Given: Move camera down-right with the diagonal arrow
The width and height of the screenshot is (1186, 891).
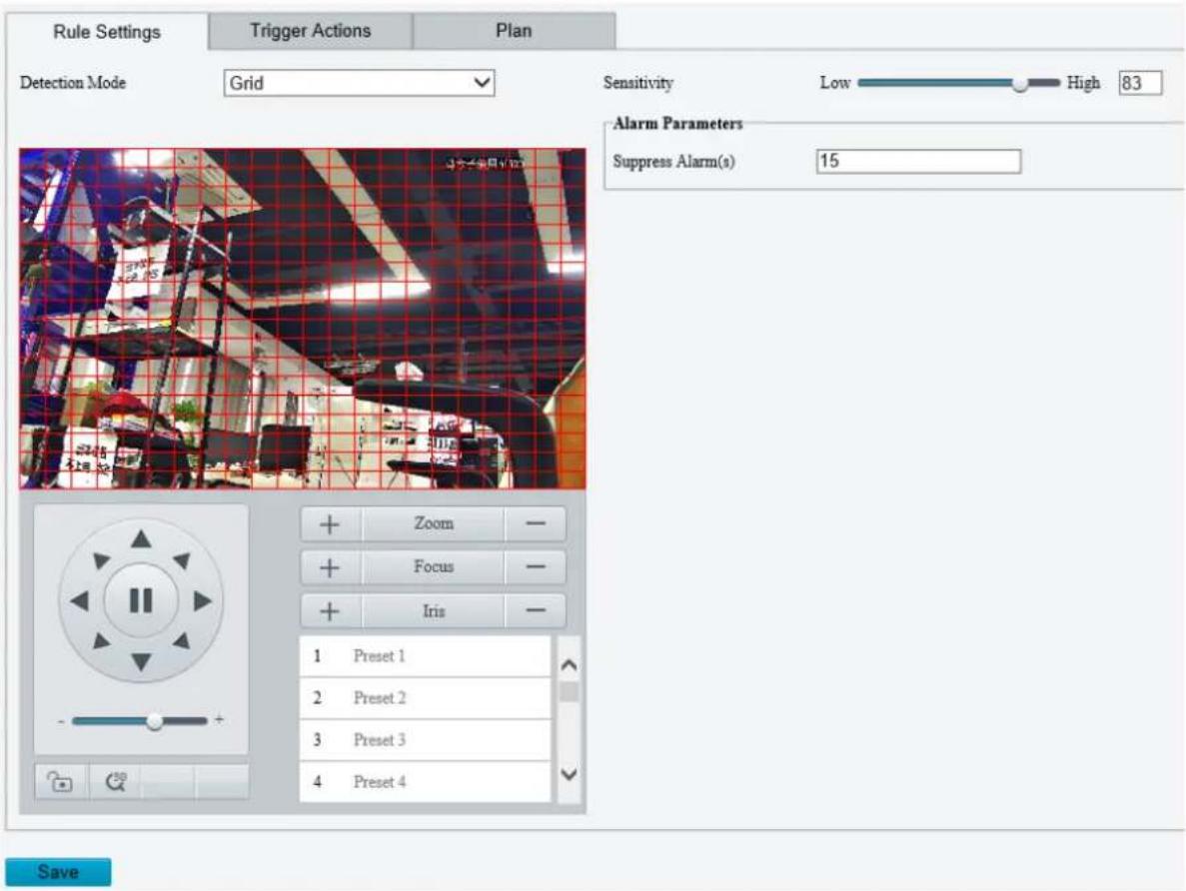Looking at the screenshot, I should point(182,641).
